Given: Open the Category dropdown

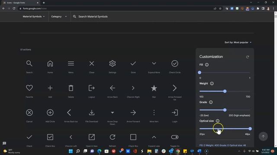Looking at the screenshot, I should [x=59, y=16].
